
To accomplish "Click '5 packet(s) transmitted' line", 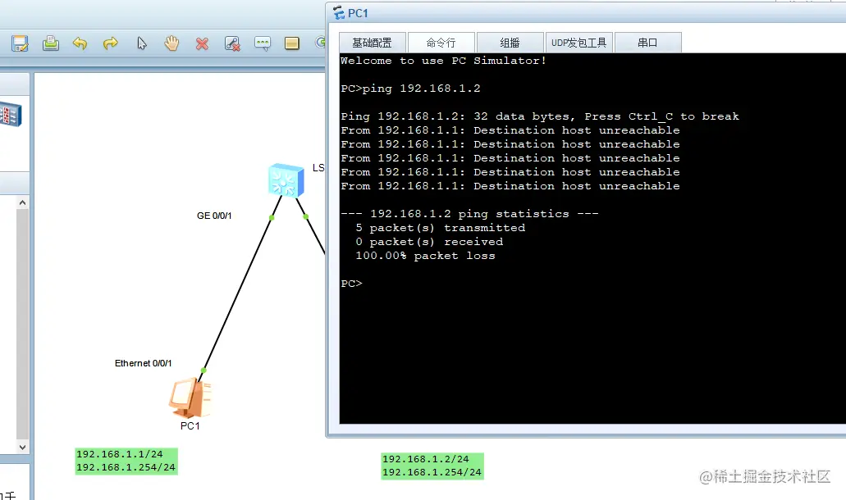I will click(441, 227).
